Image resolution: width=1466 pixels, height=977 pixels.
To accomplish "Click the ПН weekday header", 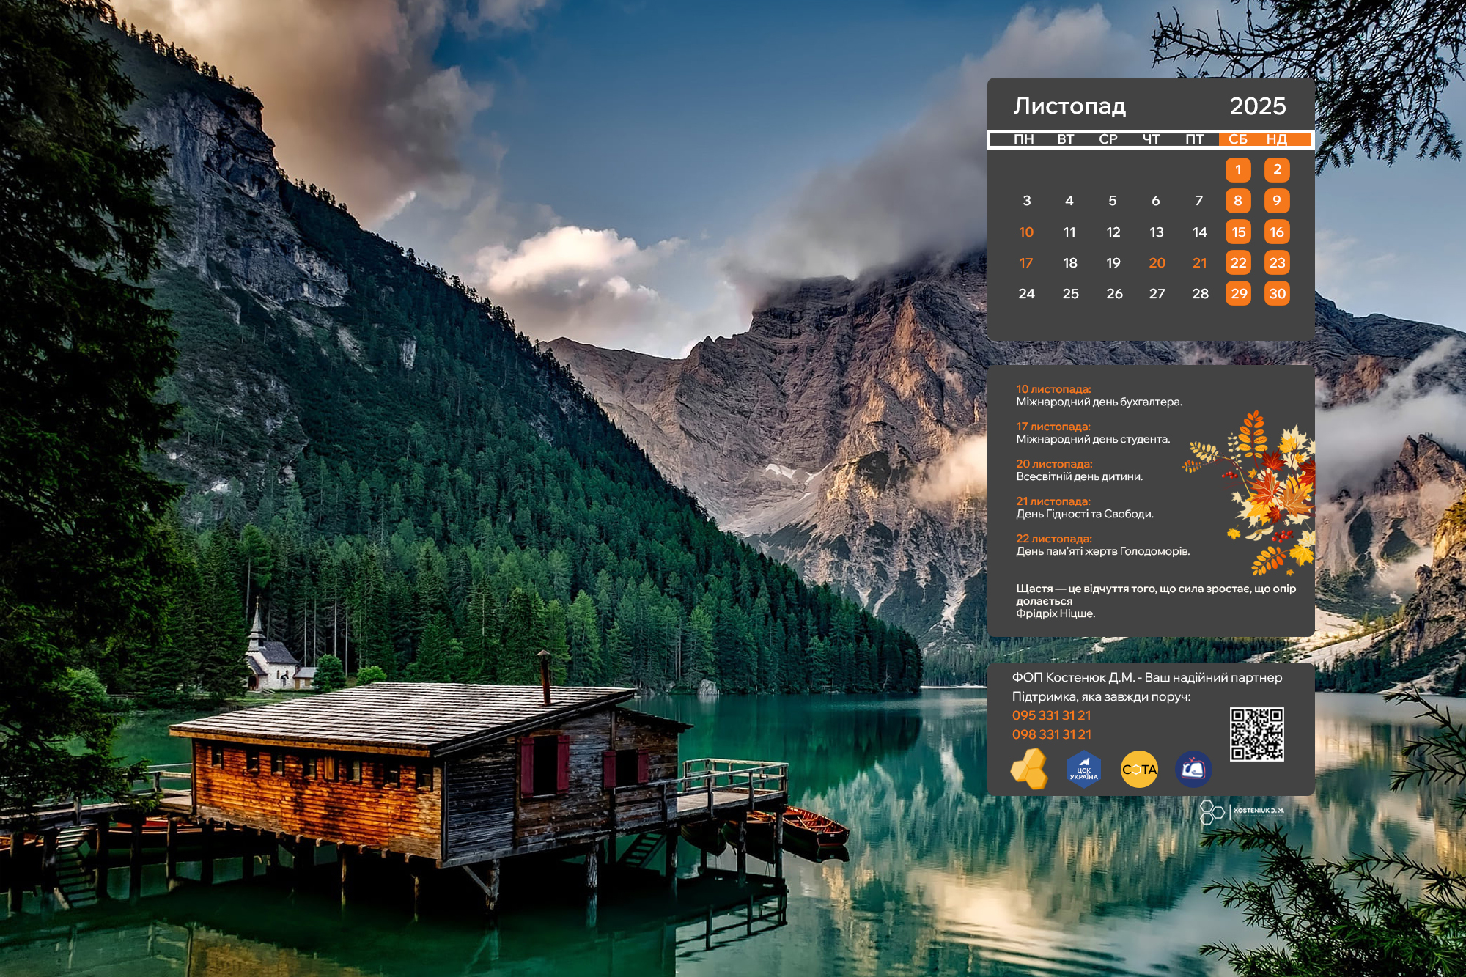I will (x=1023, y=139).
